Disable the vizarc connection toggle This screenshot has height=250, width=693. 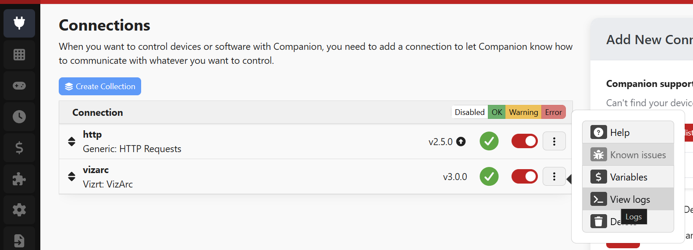524,177
